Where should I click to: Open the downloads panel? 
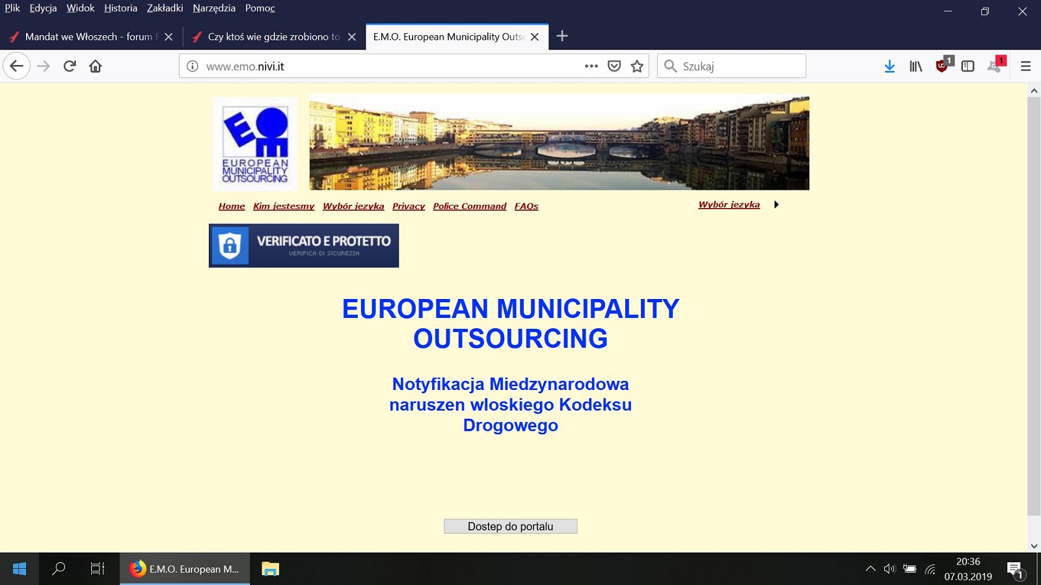tap(889, 66)
